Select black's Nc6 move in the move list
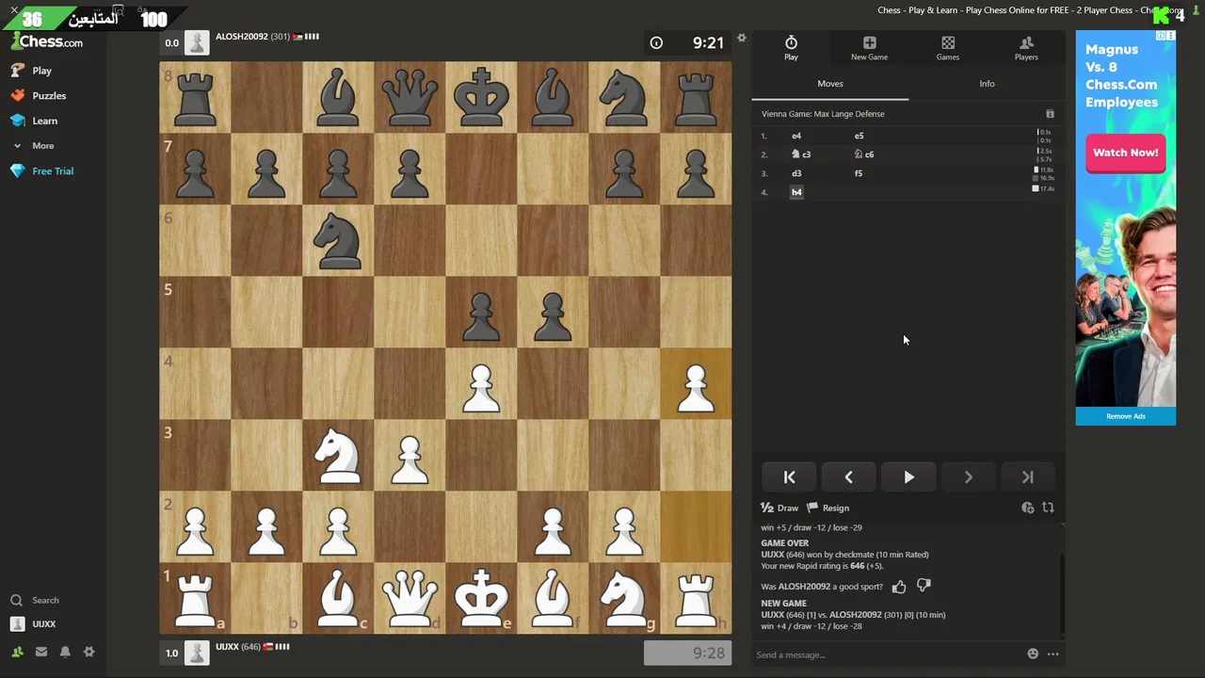The image size is (1205, 678). [864, 154]
